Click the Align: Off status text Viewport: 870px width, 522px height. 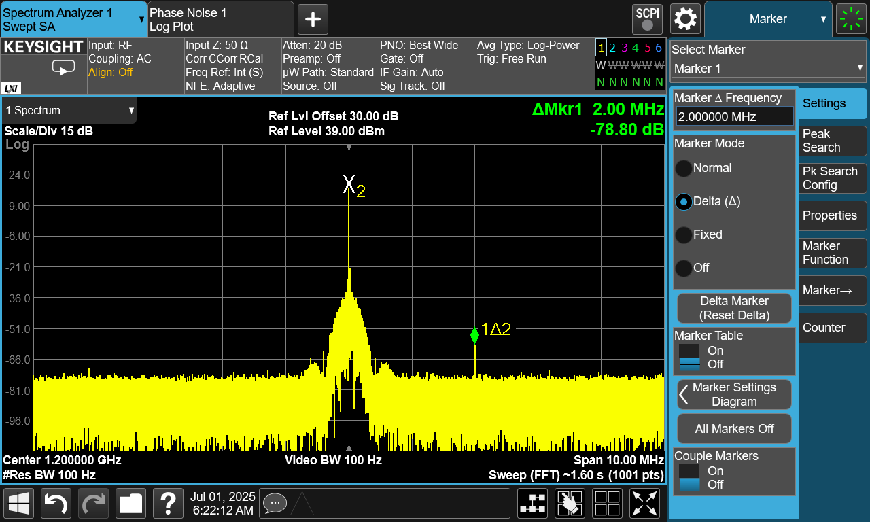pos(111,73)
